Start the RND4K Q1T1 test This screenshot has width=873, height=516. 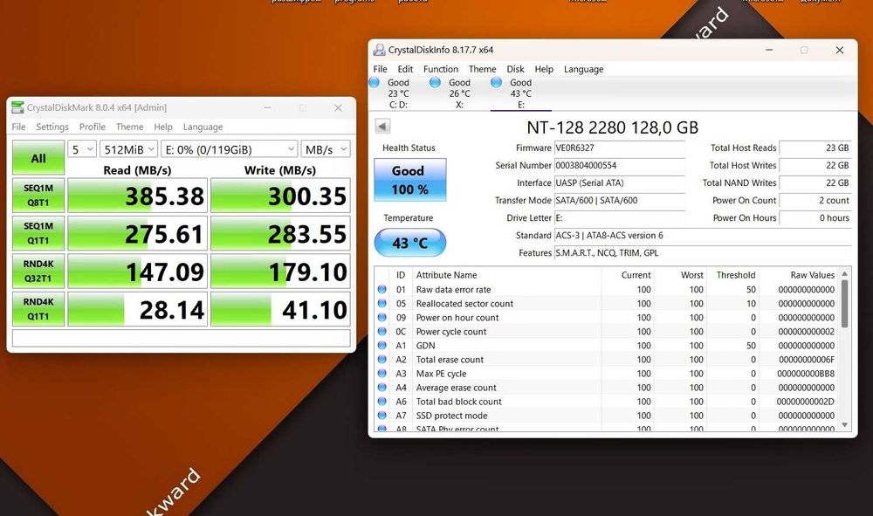click(38, 309)
